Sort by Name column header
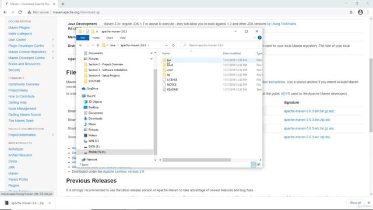The width and height of the screenshot is (373, 210). (166, 53)
